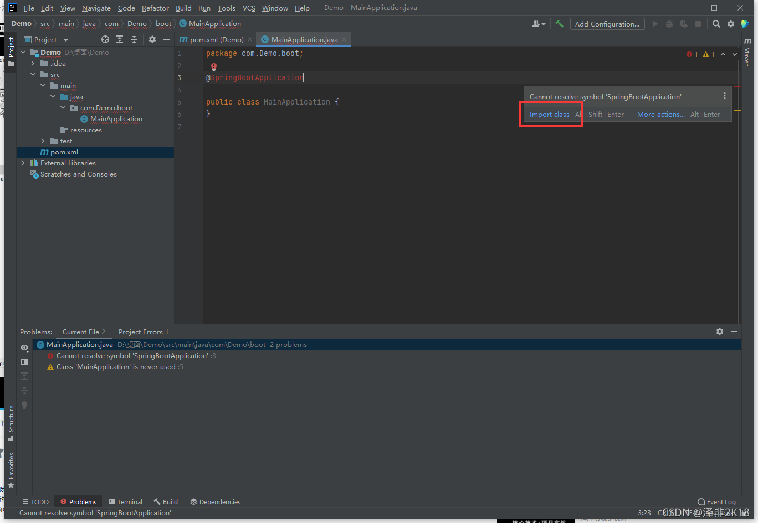The image size is (758, 523).
Task: Click the green Build Project hammer icon
Action: 559,24
